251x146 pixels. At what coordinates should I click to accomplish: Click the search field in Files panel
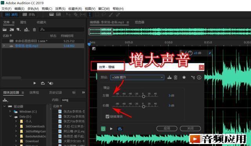[x=62, y=29]
